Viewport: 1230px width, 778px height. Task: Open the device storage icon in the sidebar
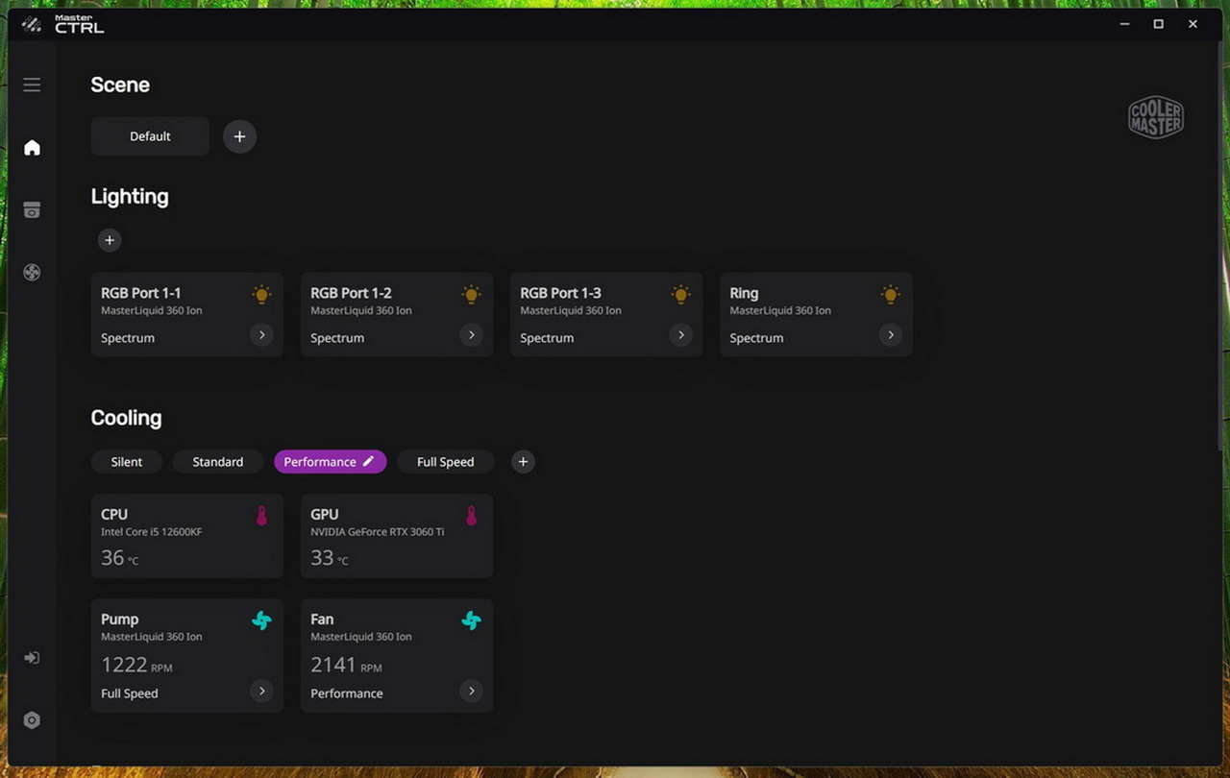pos(32,210)
